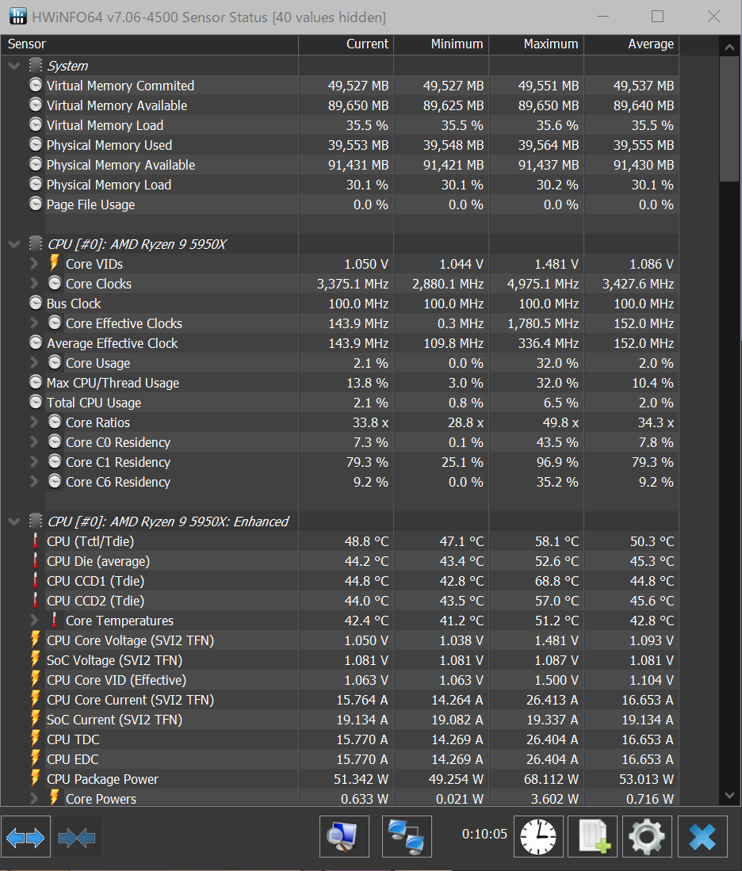This screenshot has height=871, width=742.
Task: Close sensors with the blue X button
Action: [702, 837]
